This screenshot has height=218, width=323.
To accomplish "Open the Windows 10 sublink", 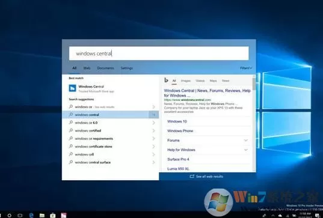I will (177, 121).
